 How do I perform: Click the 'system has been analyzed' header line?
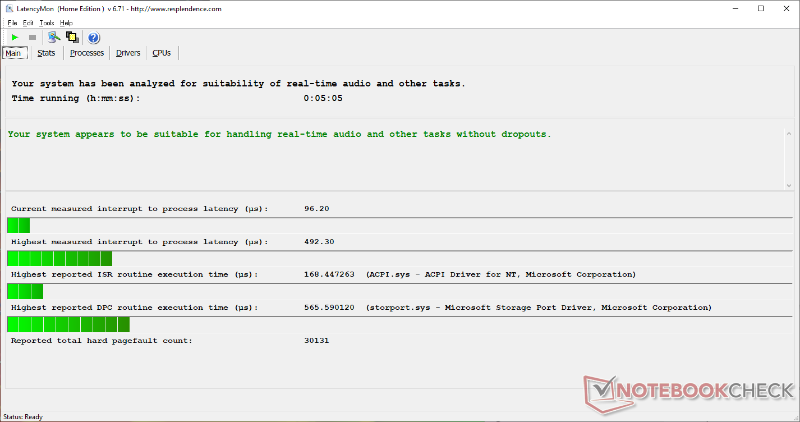(x=238, y=84)
